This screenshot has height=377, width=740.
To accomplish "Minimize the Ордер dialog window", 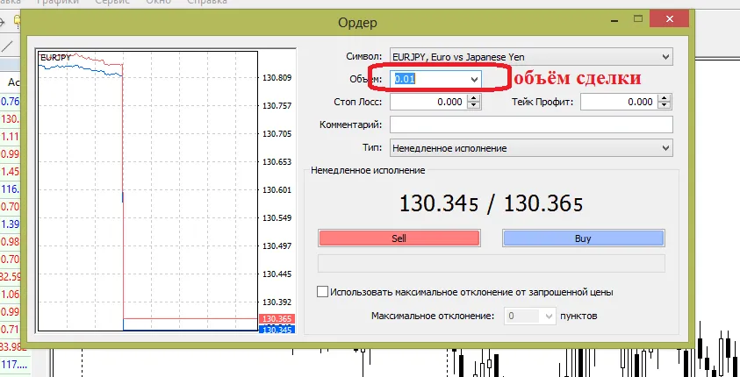I will pyautogui.click(x=614, y=19).
